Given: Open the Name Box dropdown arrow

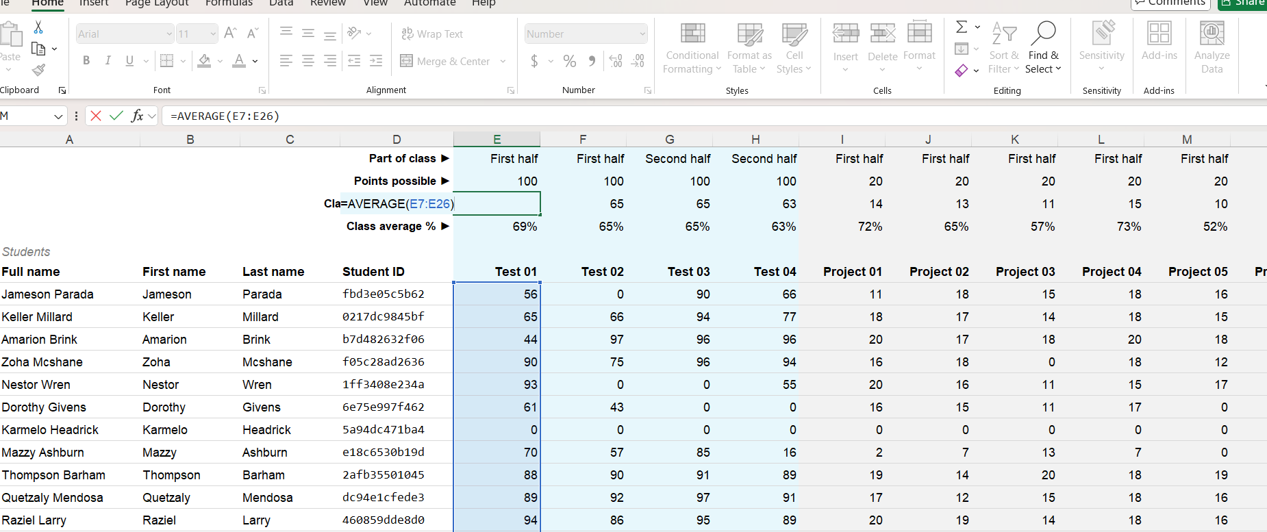Looking at the screenshot, I should (x=58, y=116).
